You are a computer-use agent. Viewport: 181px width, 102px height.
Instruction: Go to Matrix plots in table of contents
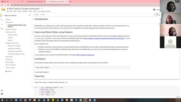[x=9, y=57]
